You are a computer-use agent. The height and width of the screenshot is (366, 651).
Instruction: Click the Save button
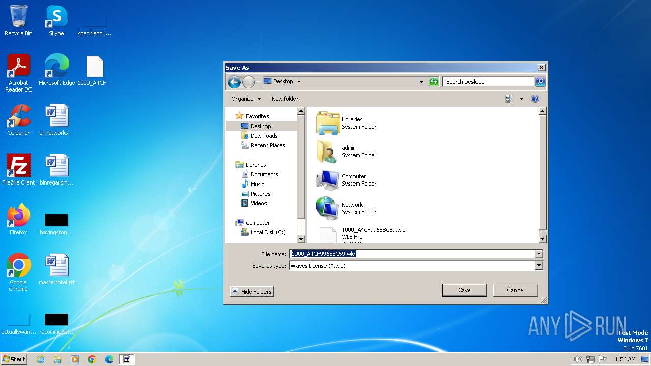(465, 290)
